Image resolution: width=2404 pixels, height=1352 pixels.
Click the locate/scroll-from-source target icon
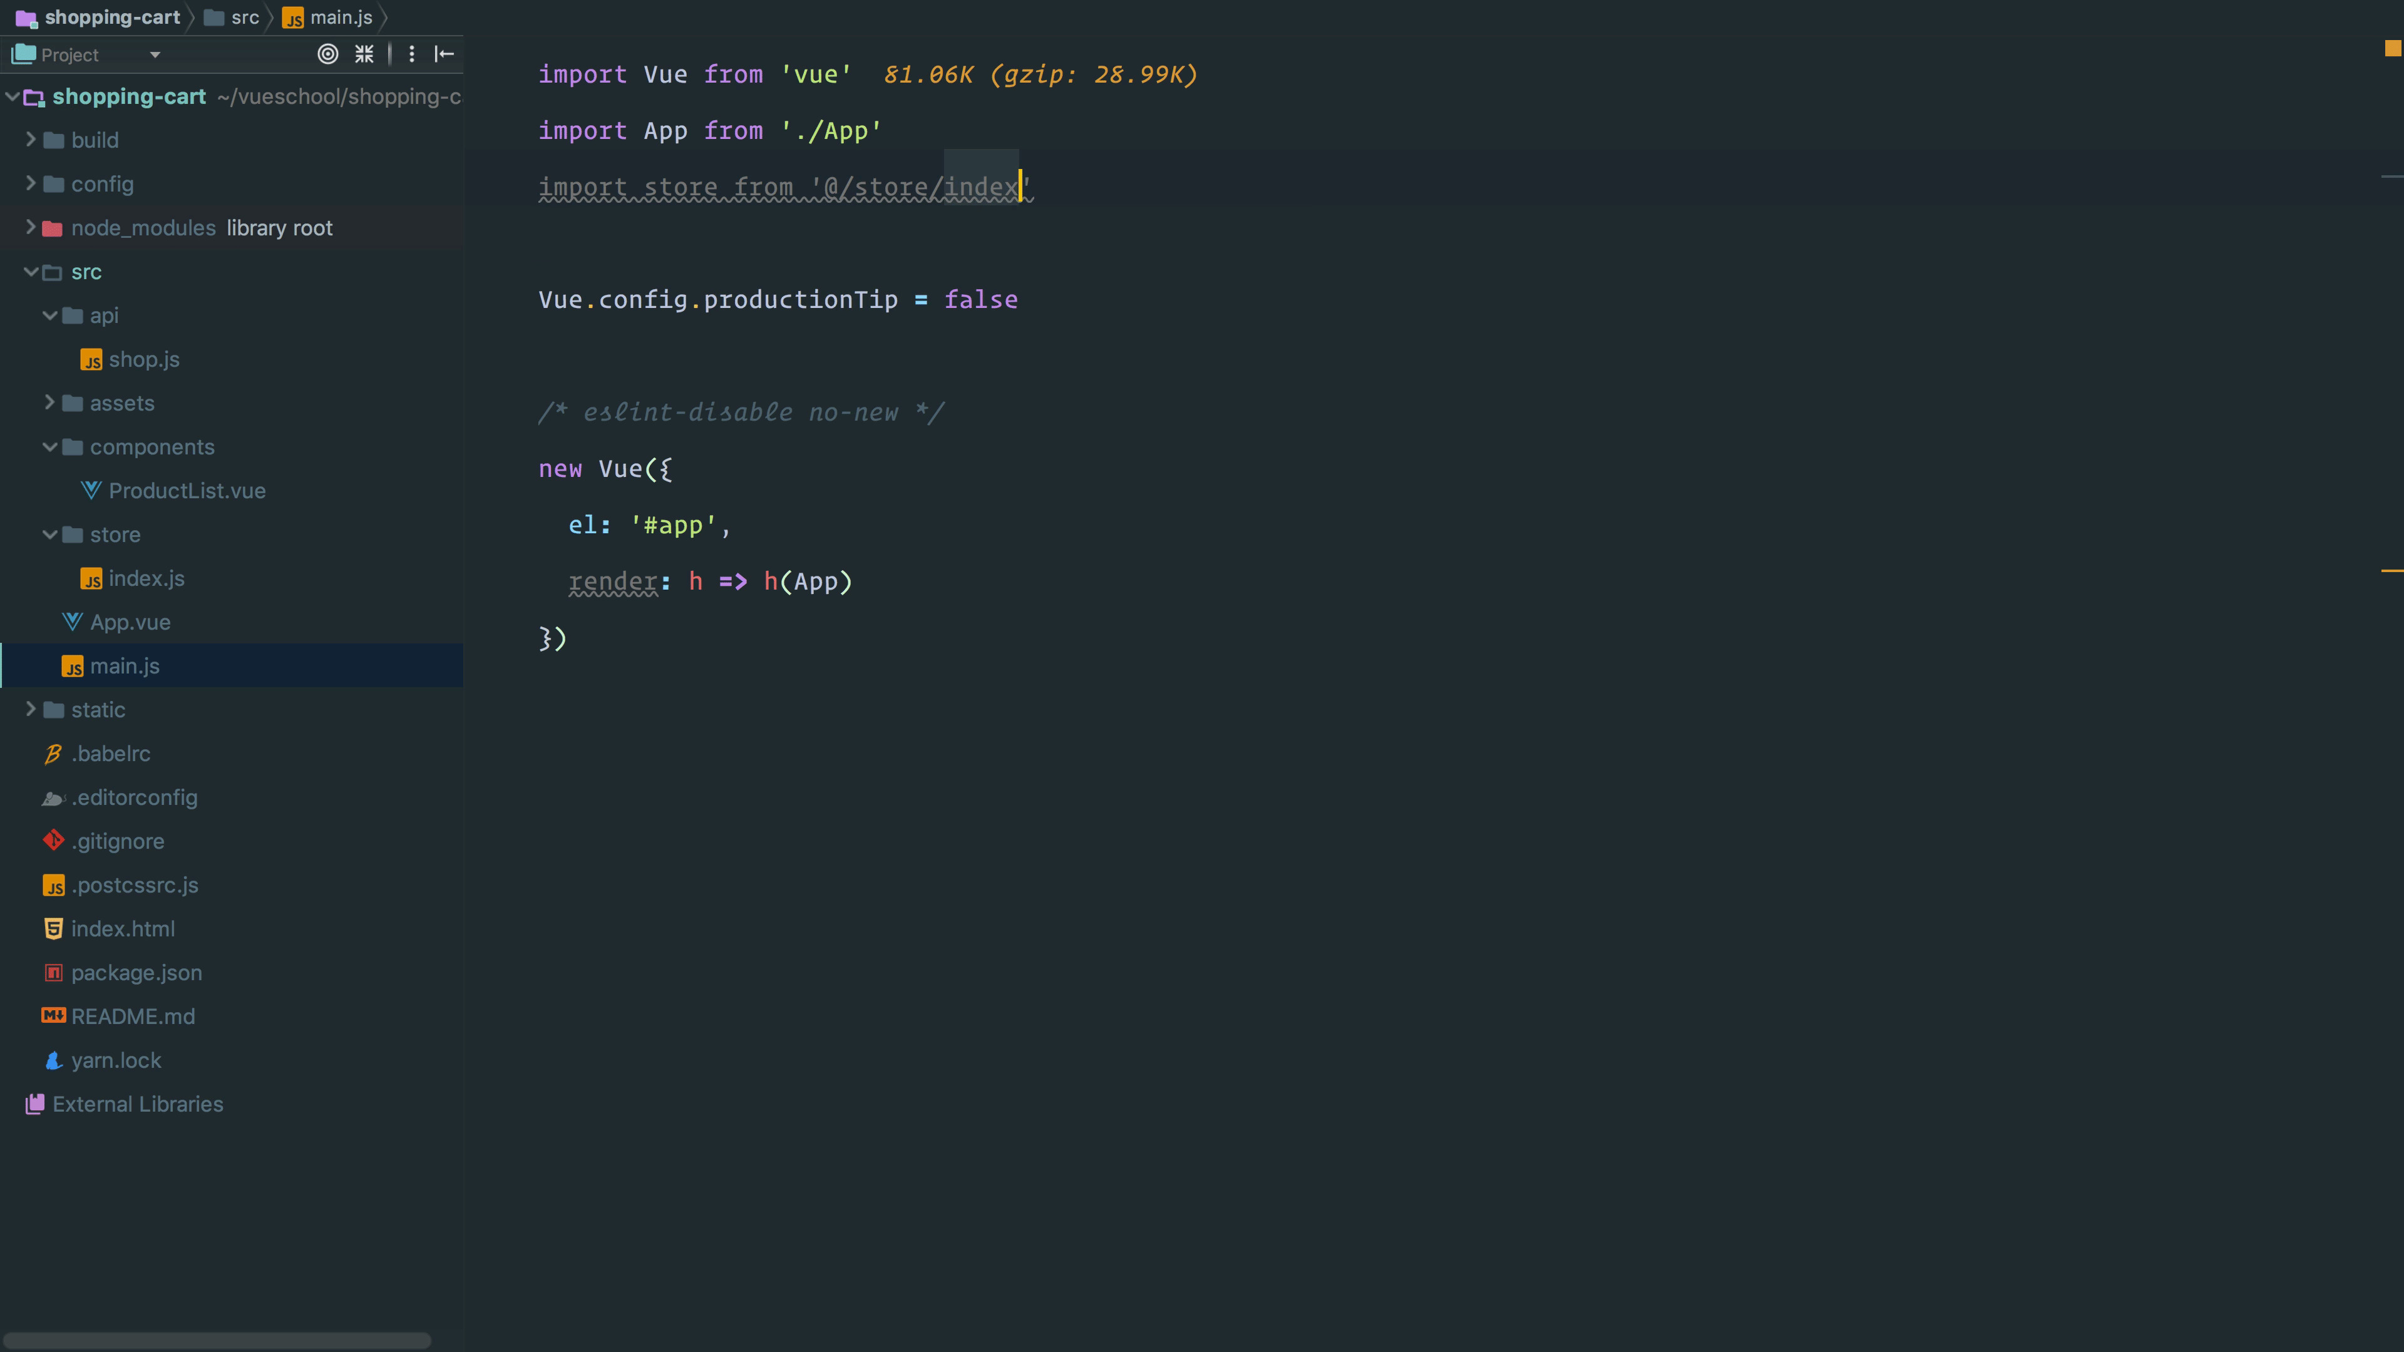pyautogui.click(x=327, y=54)
